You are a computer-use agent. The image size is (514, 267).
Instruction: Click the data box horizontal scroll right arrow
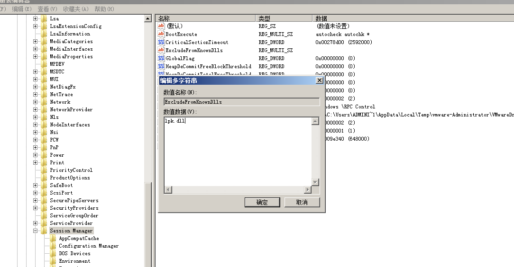tap(307, 189)
